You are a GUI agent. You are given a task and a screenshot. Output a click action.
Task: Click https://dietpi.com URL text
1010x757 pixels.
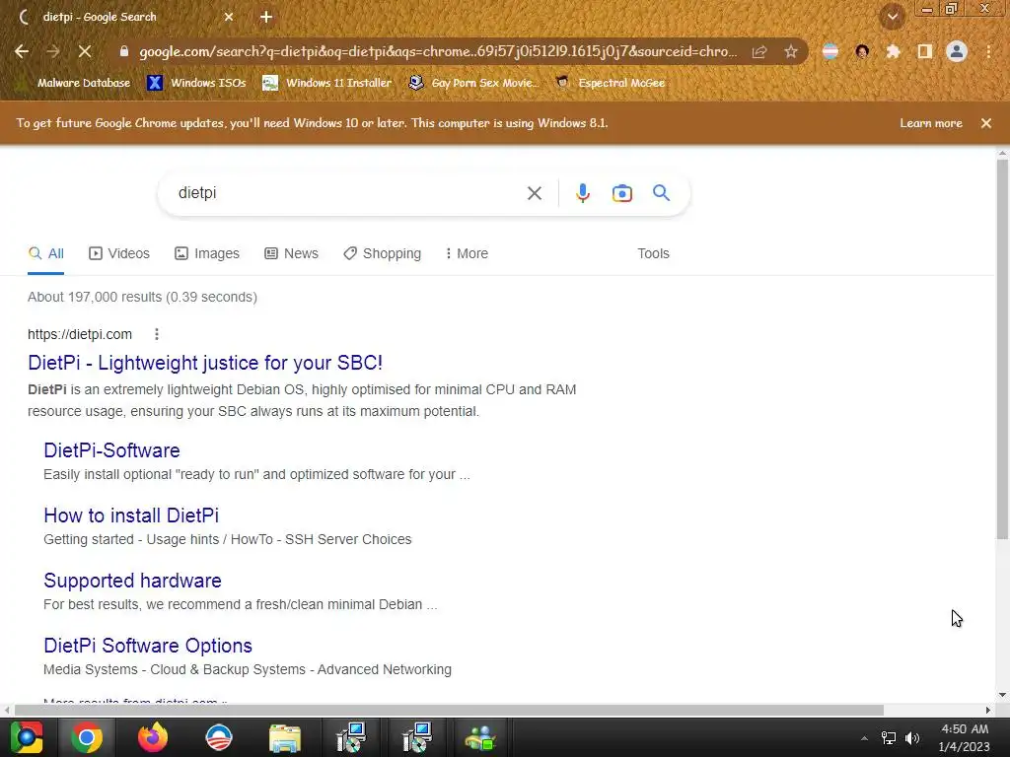tap(80, 334)
